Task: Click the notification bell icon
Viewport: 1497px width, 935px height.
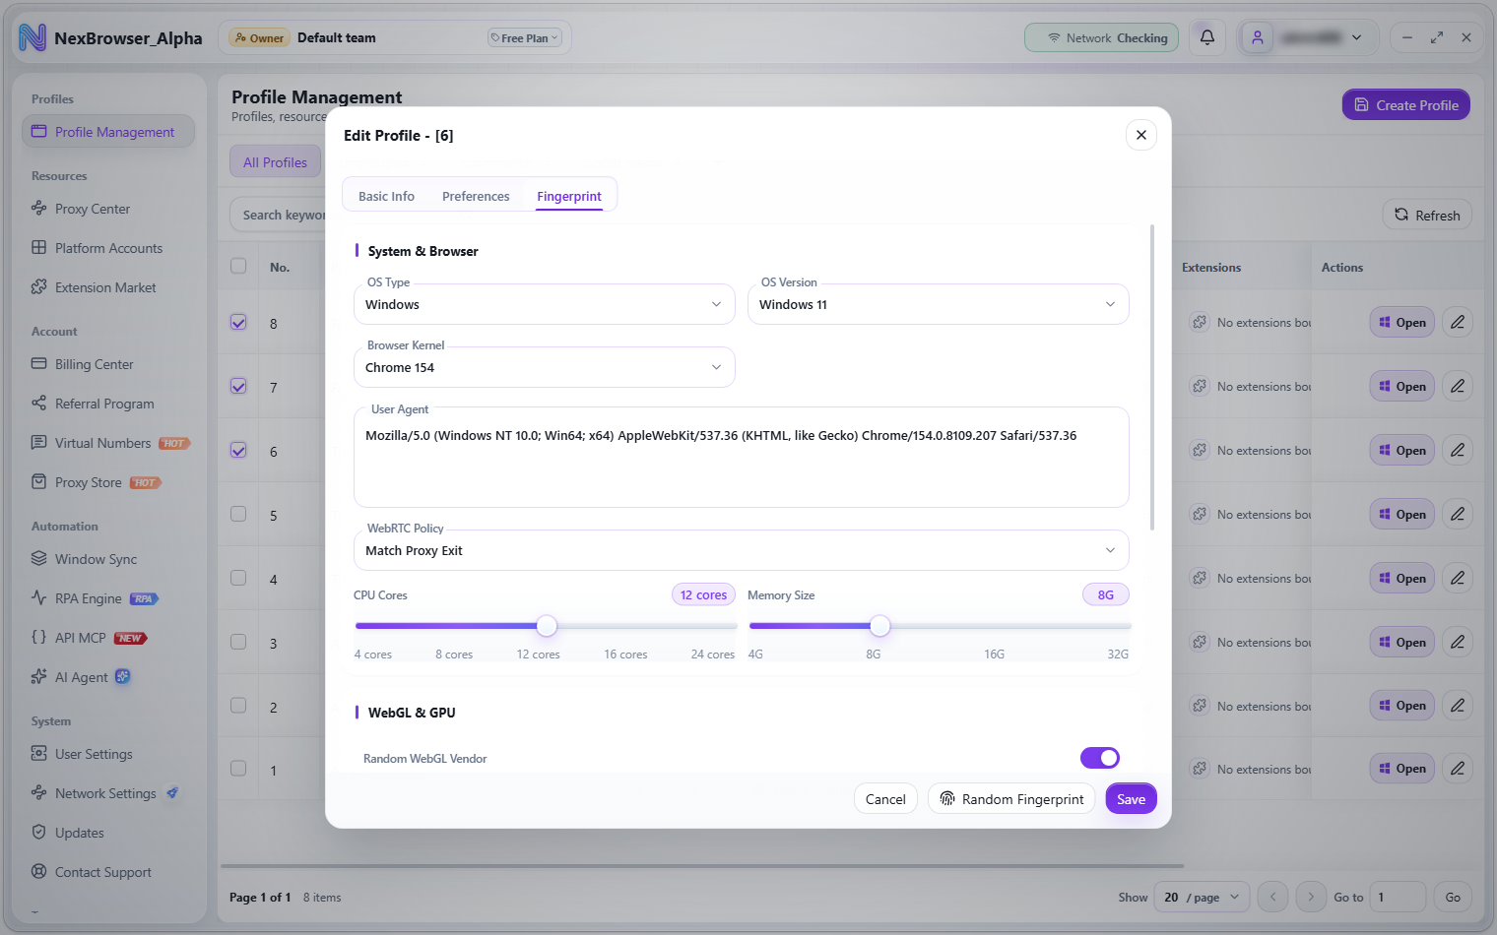Action: (1206, 37)
